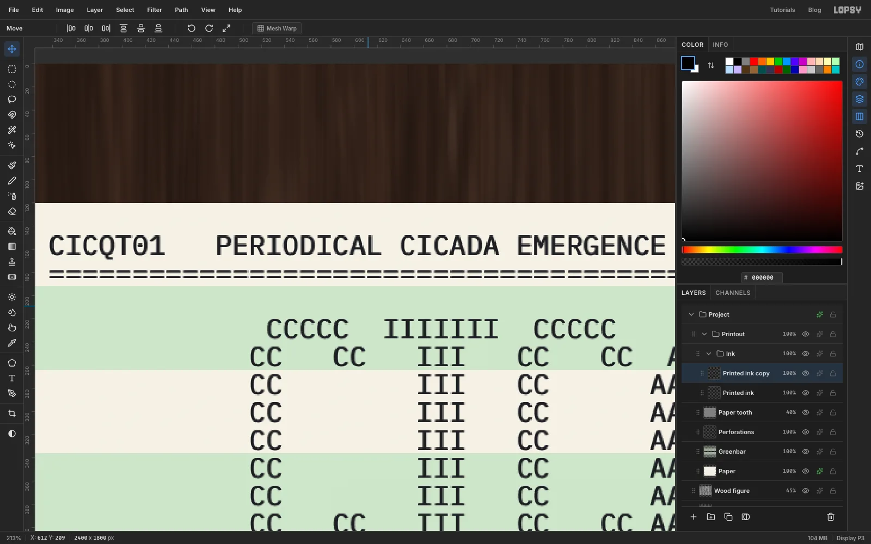Select the Brush tool

click(x=12, y=165)
